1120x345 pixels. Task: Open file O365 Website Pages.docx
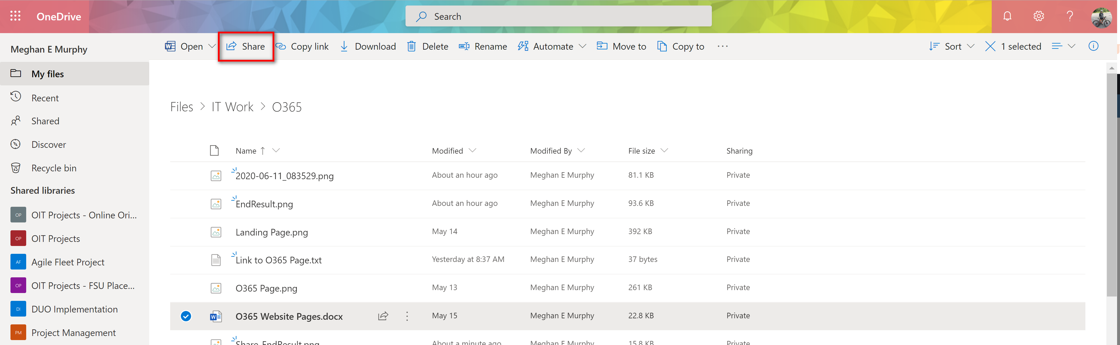click(x=289, y=317)
